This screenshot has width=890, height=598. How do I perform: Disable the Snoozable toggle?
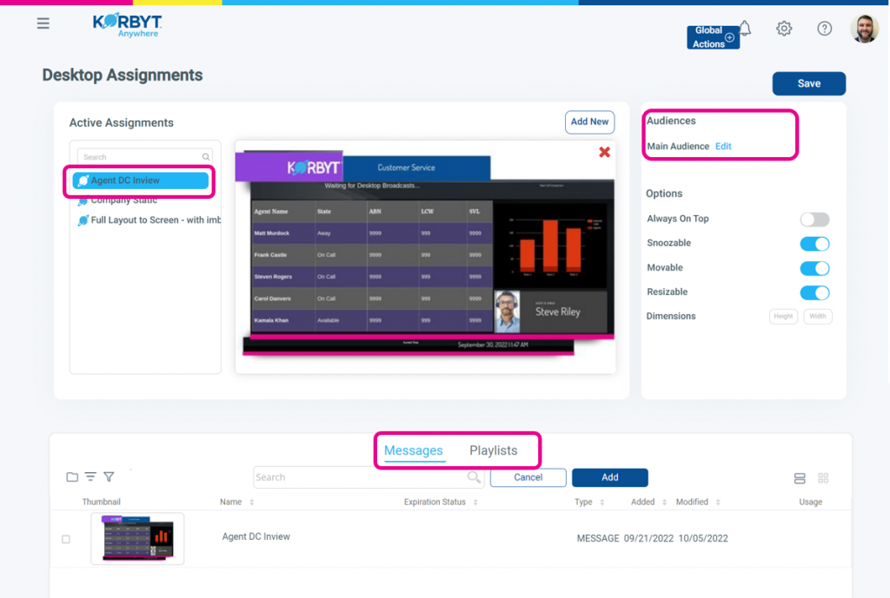pos(814,243)
